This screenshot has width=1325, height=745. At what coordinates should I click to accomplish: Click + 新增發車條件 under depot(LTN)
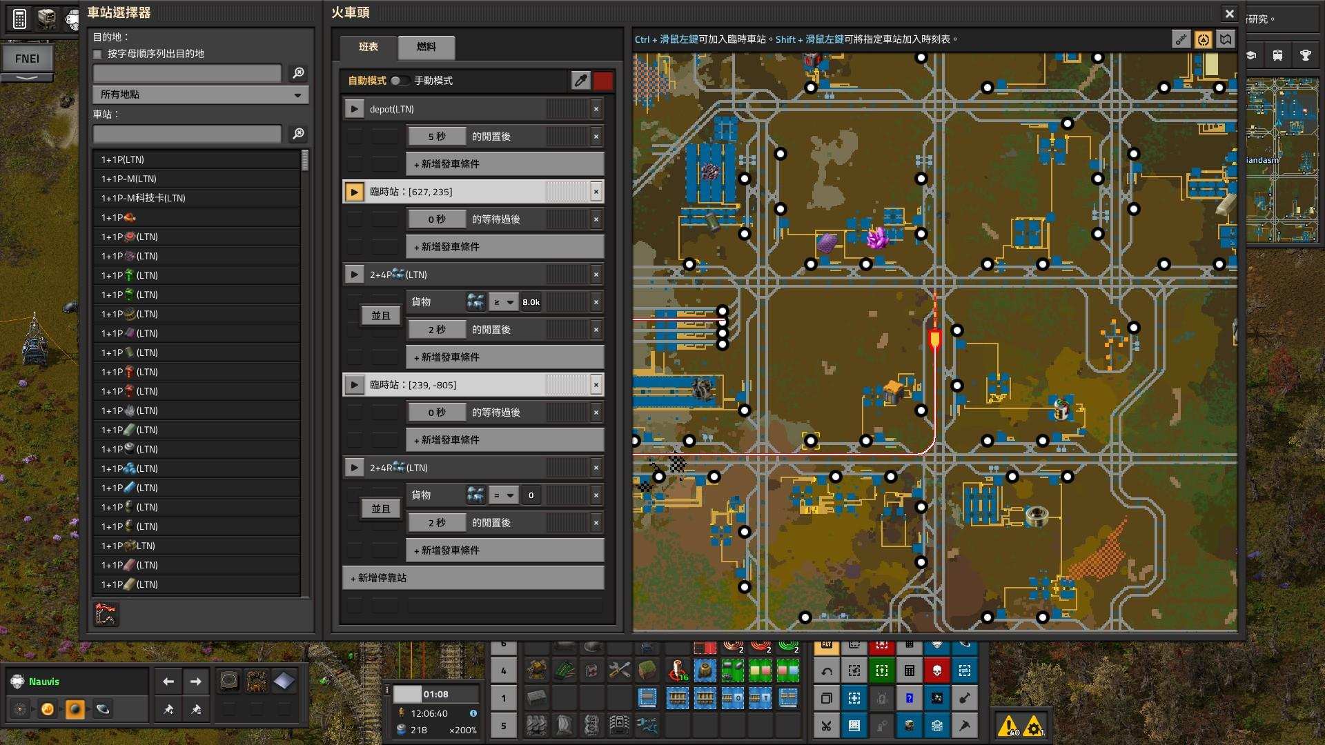[504, 163]
